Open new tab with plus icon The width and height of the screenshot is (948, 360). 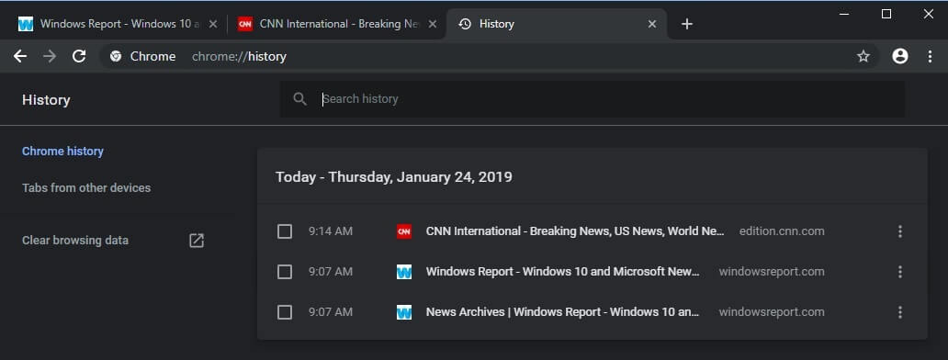tap(687, 24)
